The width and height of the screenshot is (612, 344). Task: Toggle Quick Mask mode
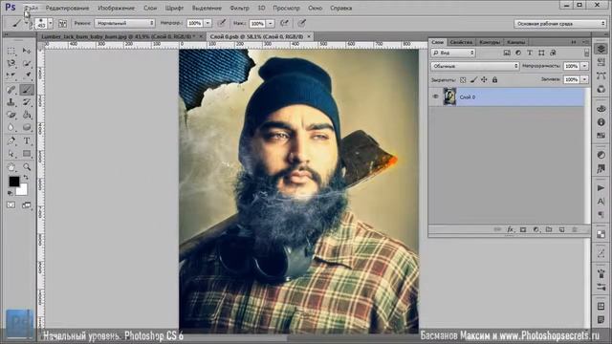coord(11,204)
